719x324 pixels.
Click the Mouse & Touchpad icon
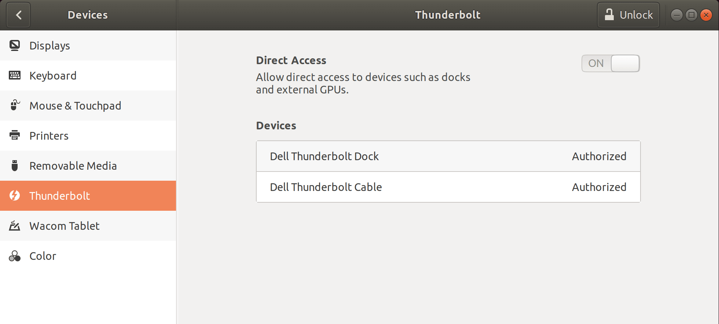[15, 106]
